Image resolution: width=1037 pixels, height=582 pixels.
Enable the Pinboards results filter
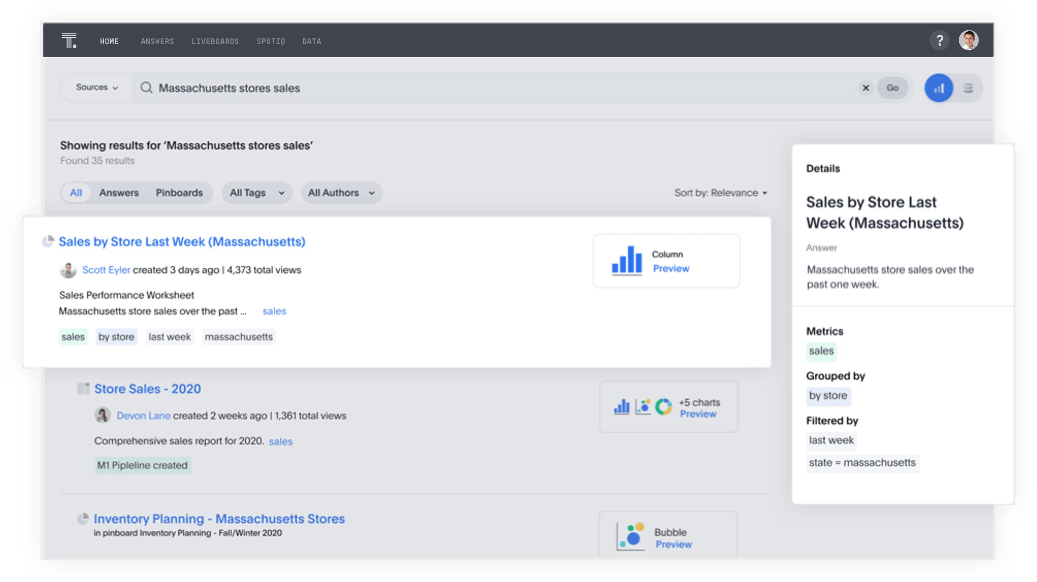point(179,193)
